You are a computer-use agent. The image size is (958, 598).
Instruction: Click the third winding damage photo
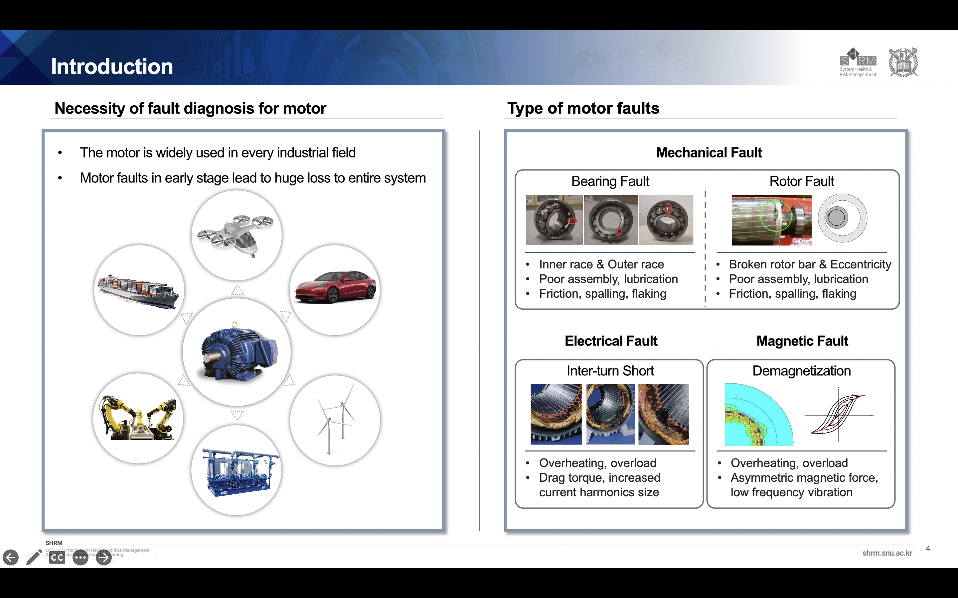click(x=664, y=414)
